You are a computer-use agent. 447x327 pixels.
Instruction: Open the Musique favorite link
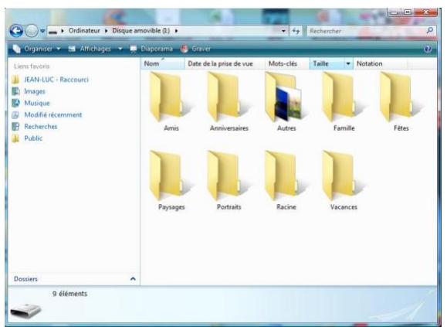(37, 103)
